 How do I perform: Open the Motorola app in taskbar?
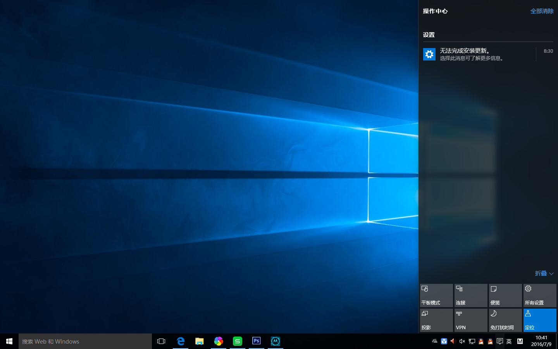275,341
